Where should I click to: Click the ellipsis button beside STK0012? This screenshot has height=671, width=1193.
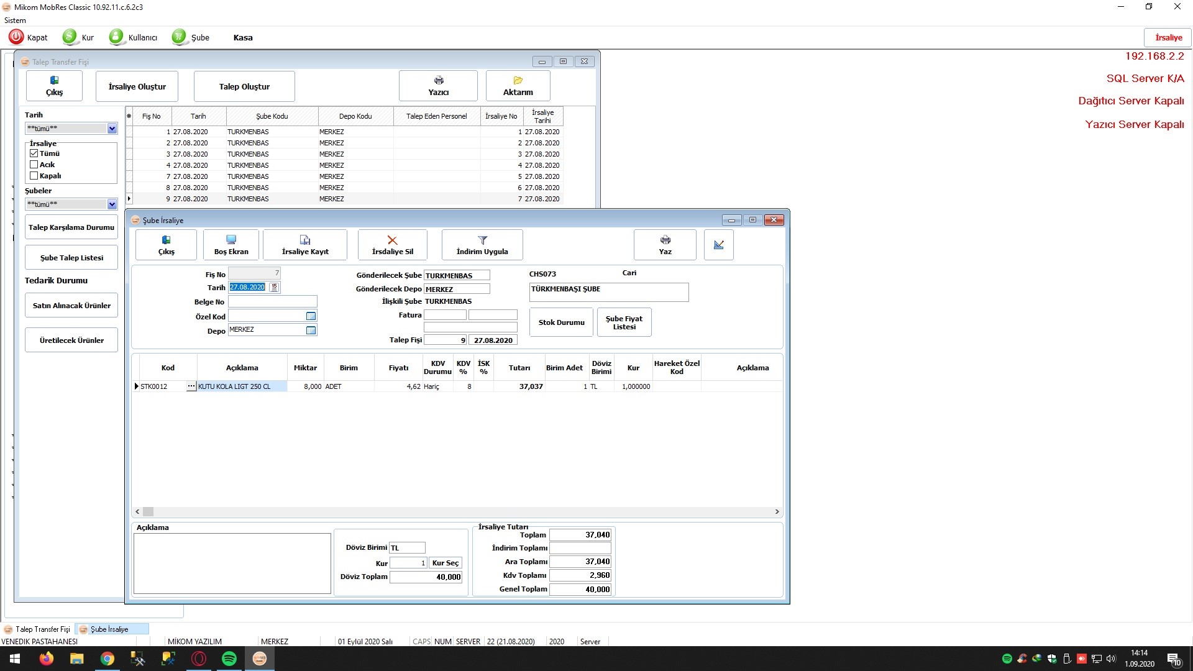pos(191,386)
